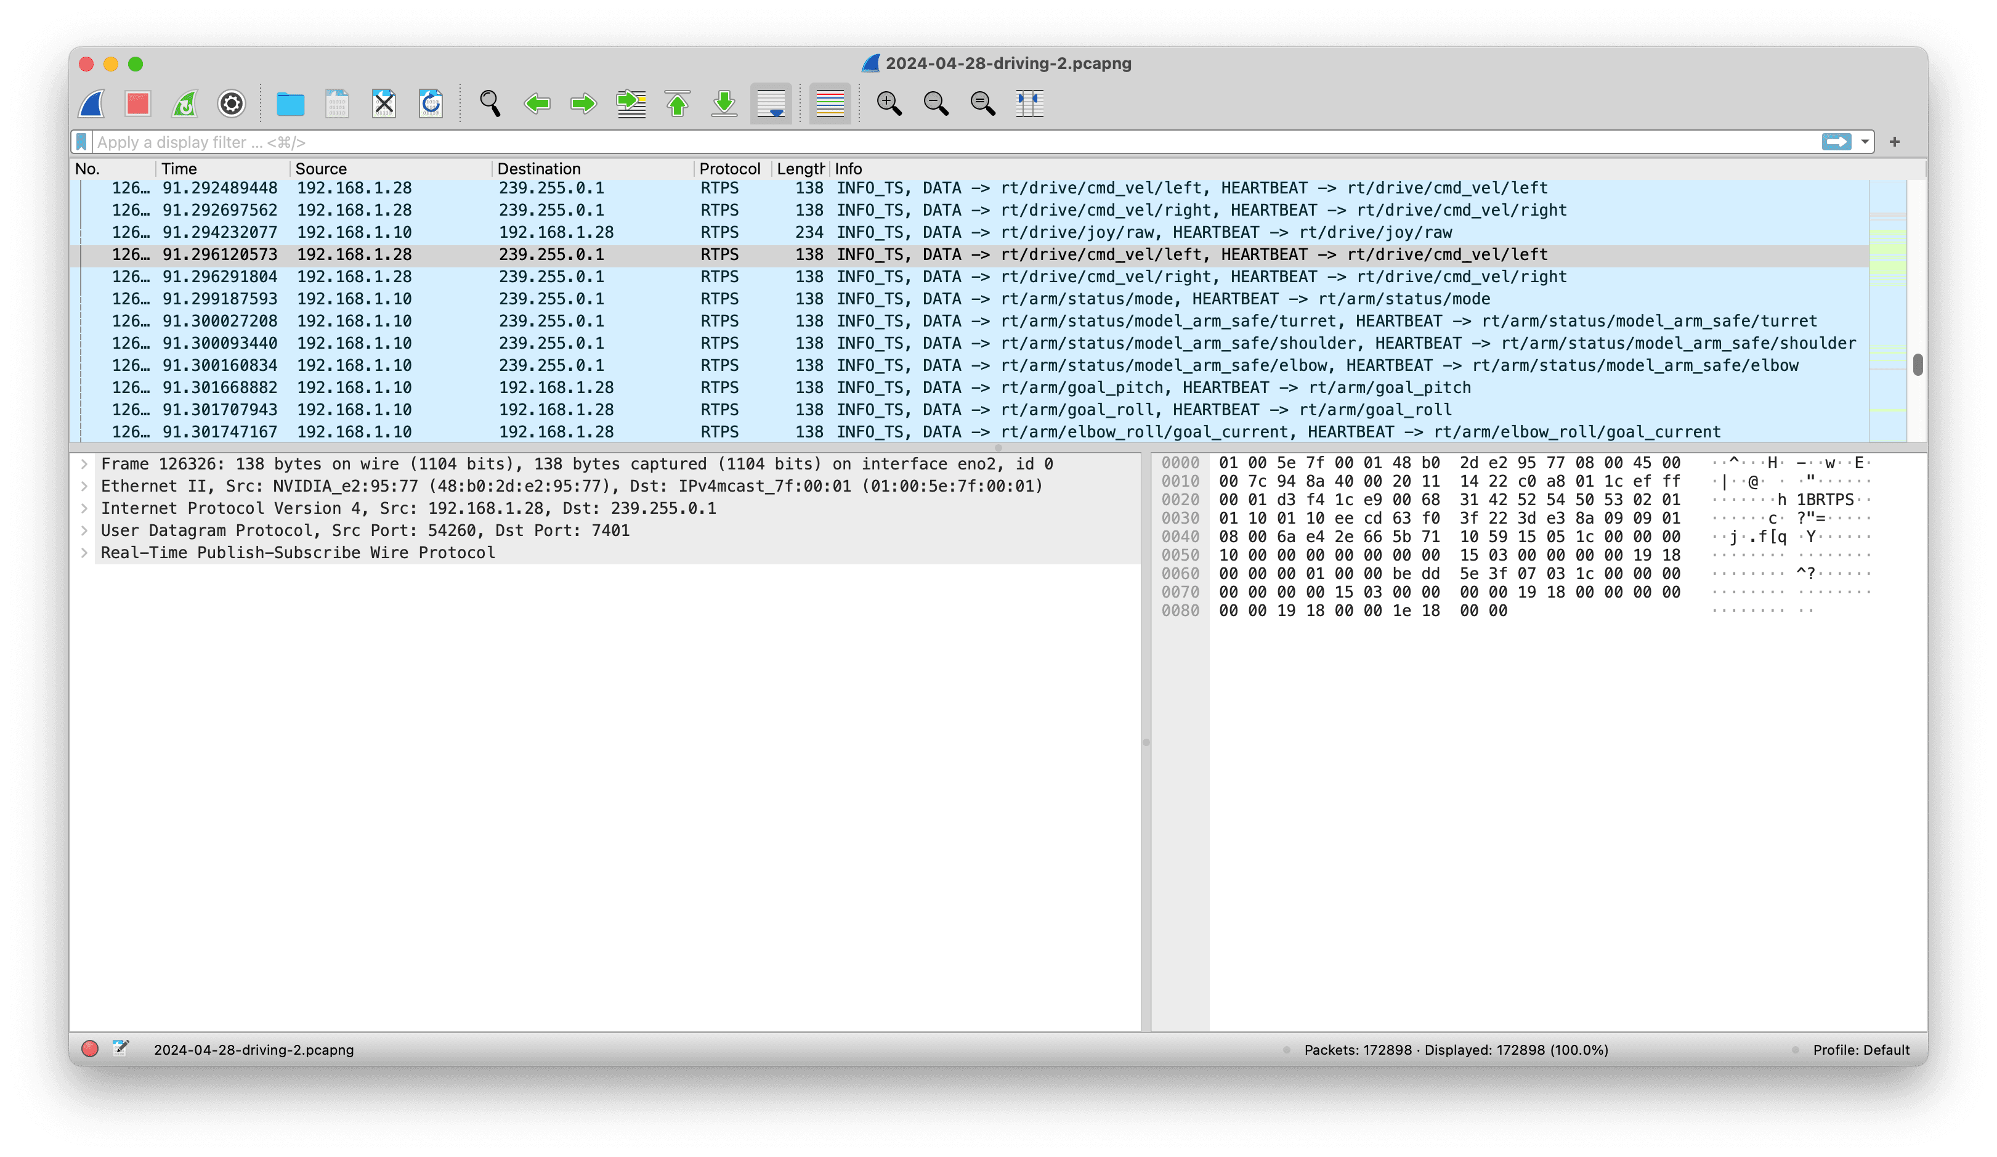1997x1157 pixels.
Task: Go to first packet arrow icon
Action: 678,104
